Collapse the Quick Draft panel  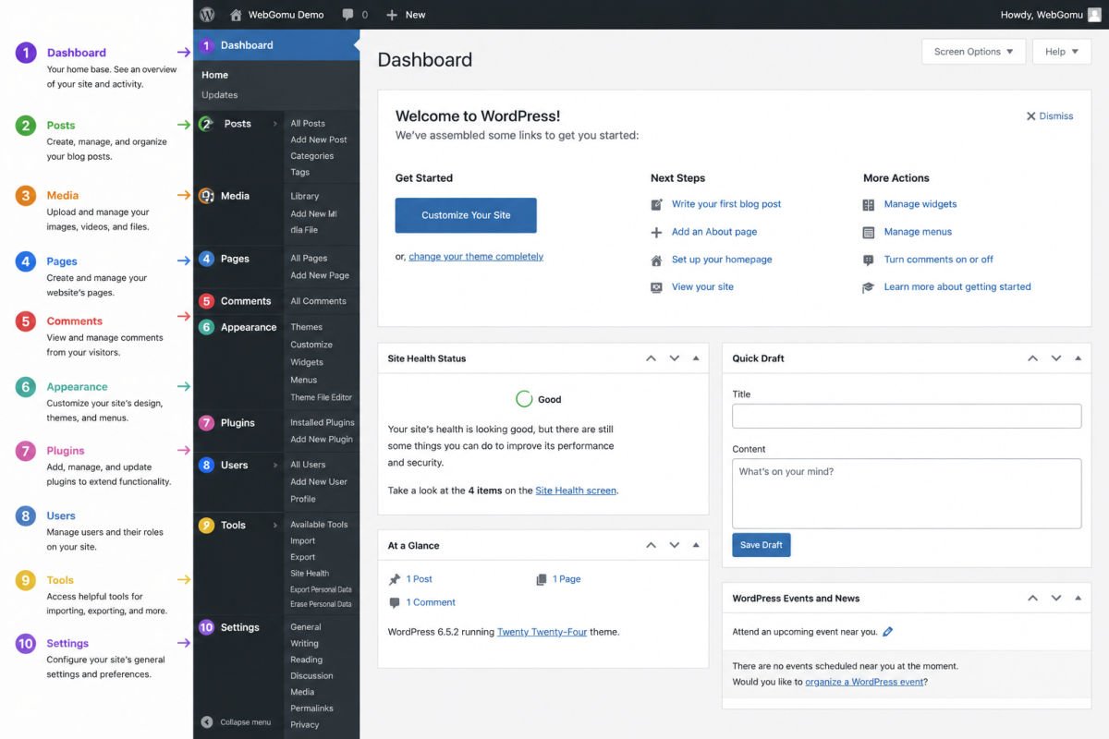click(x=1078, y=358)
